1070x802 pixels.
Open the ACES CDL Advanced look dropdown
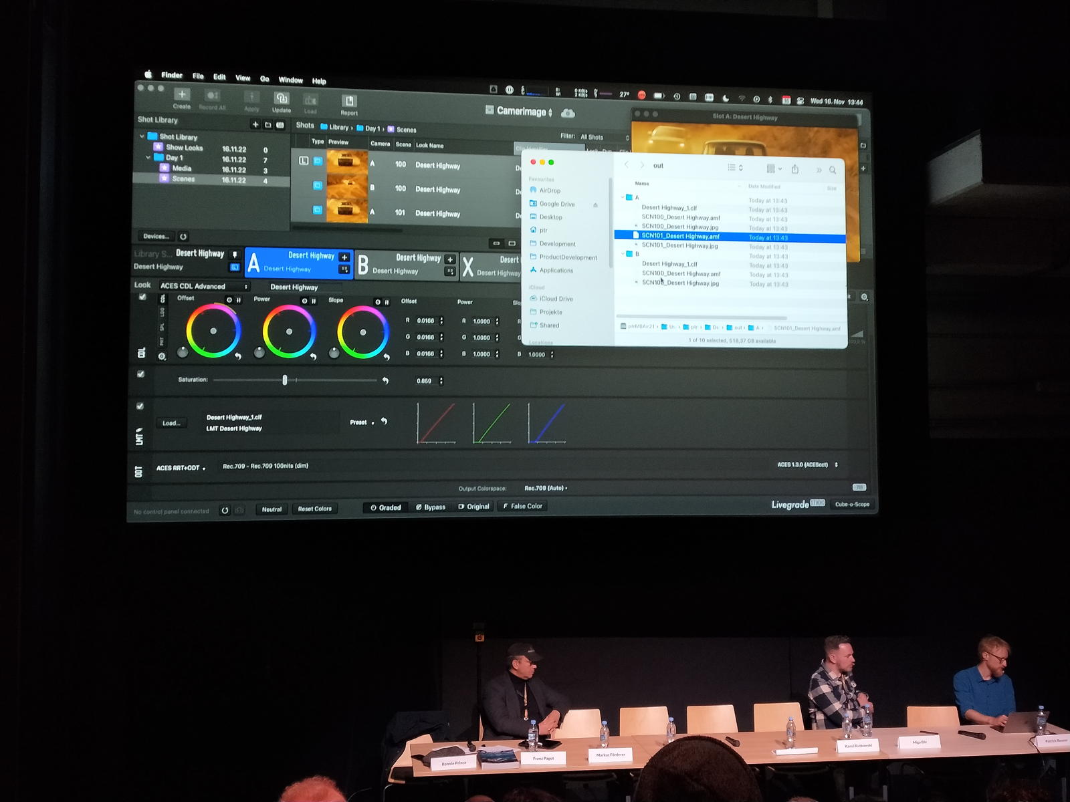click(x=204, y=286)
